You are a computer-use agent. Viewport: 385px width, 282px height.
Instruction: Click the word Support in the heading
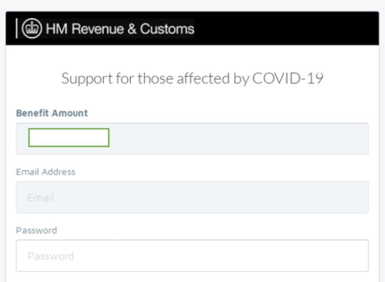87,79
